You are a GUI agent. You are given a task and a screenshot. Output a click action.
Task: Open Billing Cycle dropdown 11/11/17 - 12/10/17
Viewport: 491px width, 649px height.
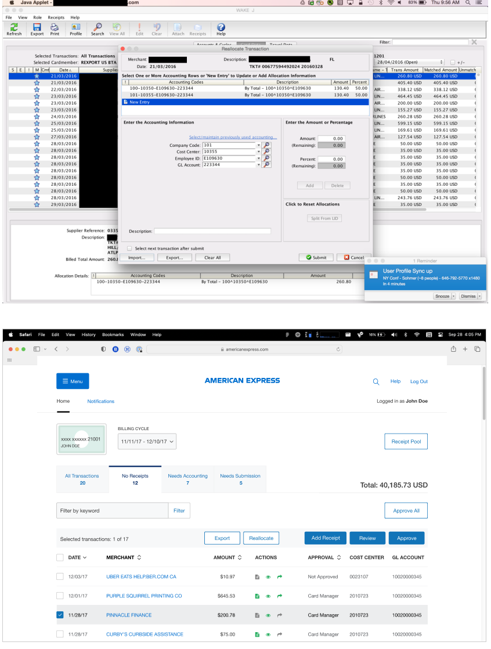pyautogui.click(x=147, y=442)
